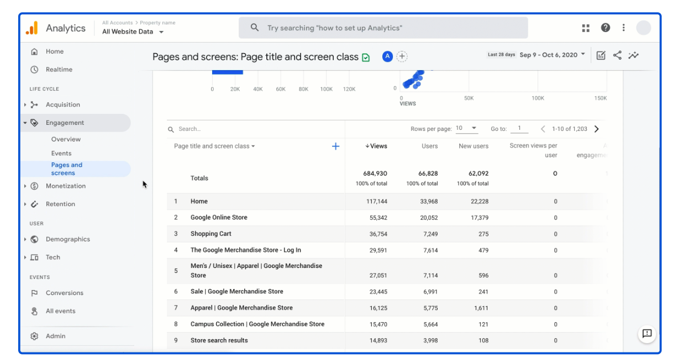This screenshot has width=673, height=363.
Task: Select the Shopping Cart row
Action: (x=387, y=234)
